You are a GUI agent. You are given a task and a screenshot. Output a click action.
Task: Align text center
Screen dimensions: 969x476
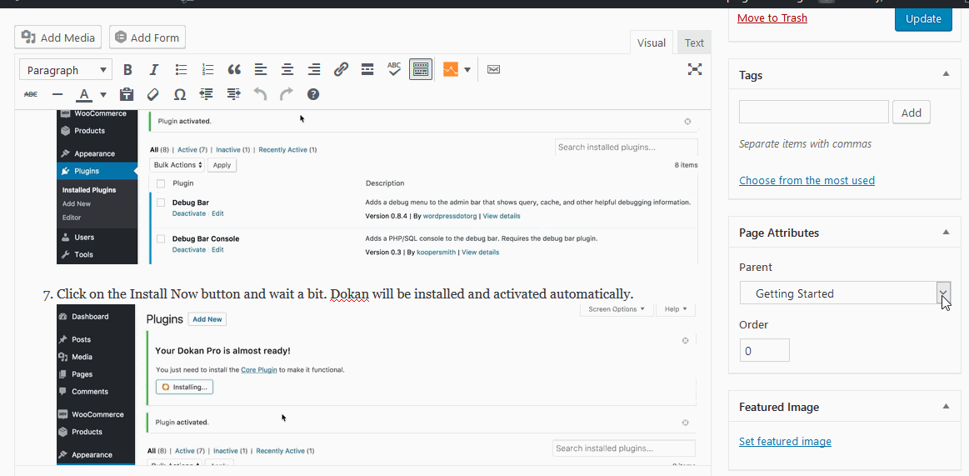[287, 70]
